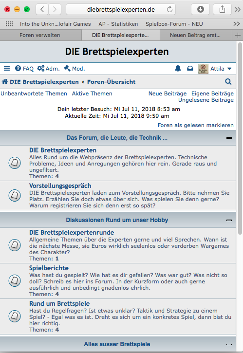Click the address bar showing diebrettspielexperten.de
The height and width of the screenshot is (353, 243).
pyautogui.click(x=121, y=9)
